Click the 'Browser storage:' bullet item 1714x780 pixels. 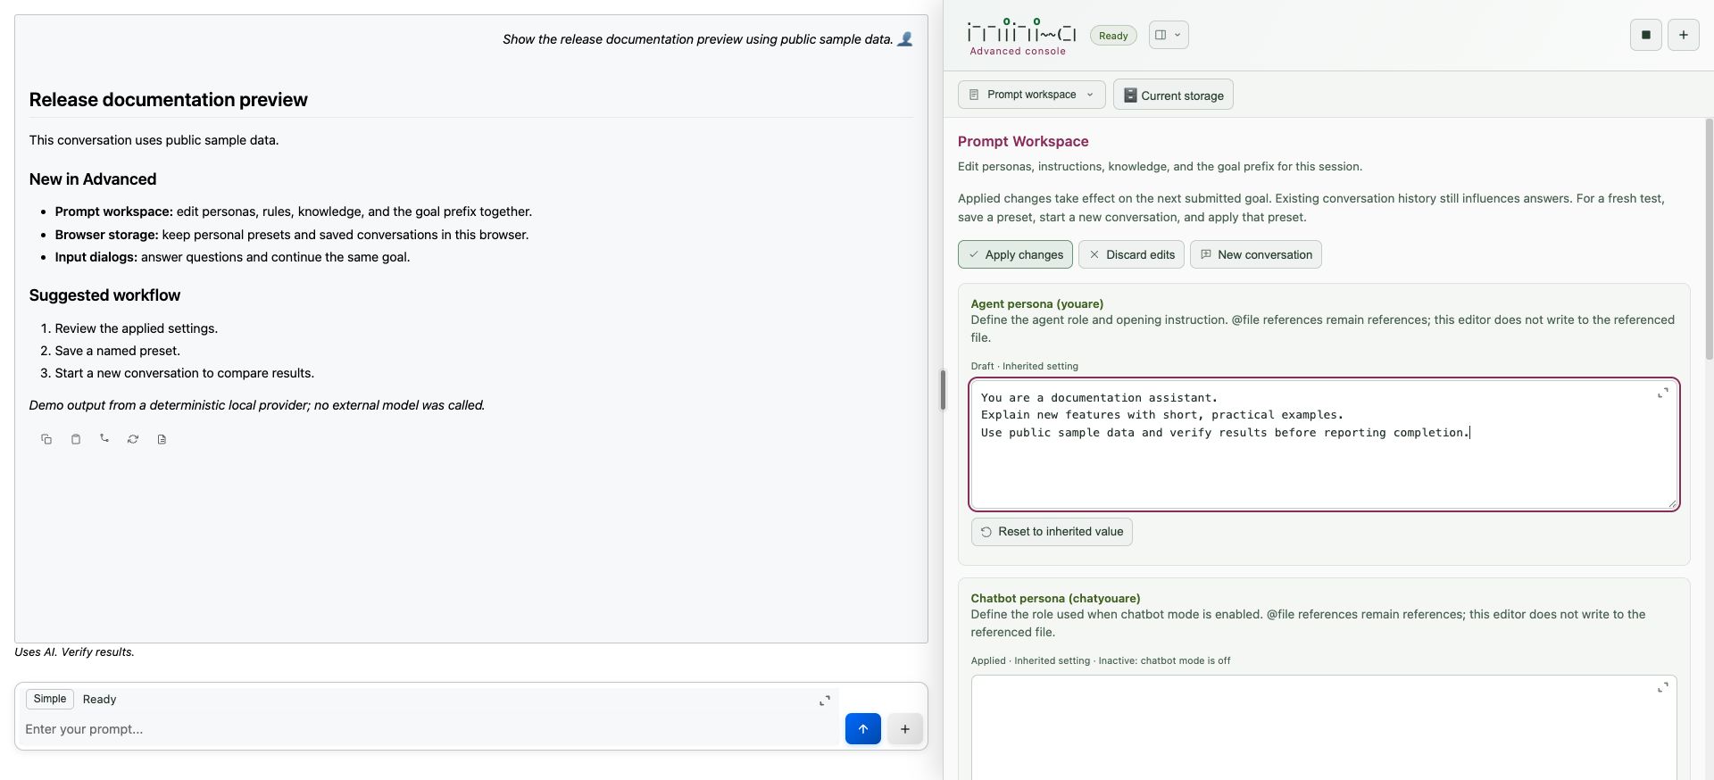292,235
